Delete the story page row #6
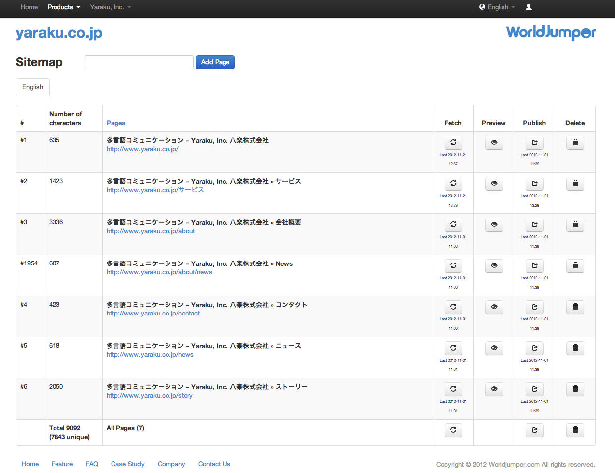Screen dimensions: 615x473 (x=575, y=389)
